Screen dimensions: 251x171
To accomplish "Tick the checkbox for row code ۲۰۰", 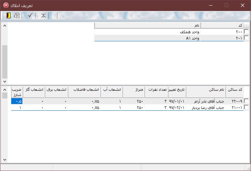I will (246, 32).
